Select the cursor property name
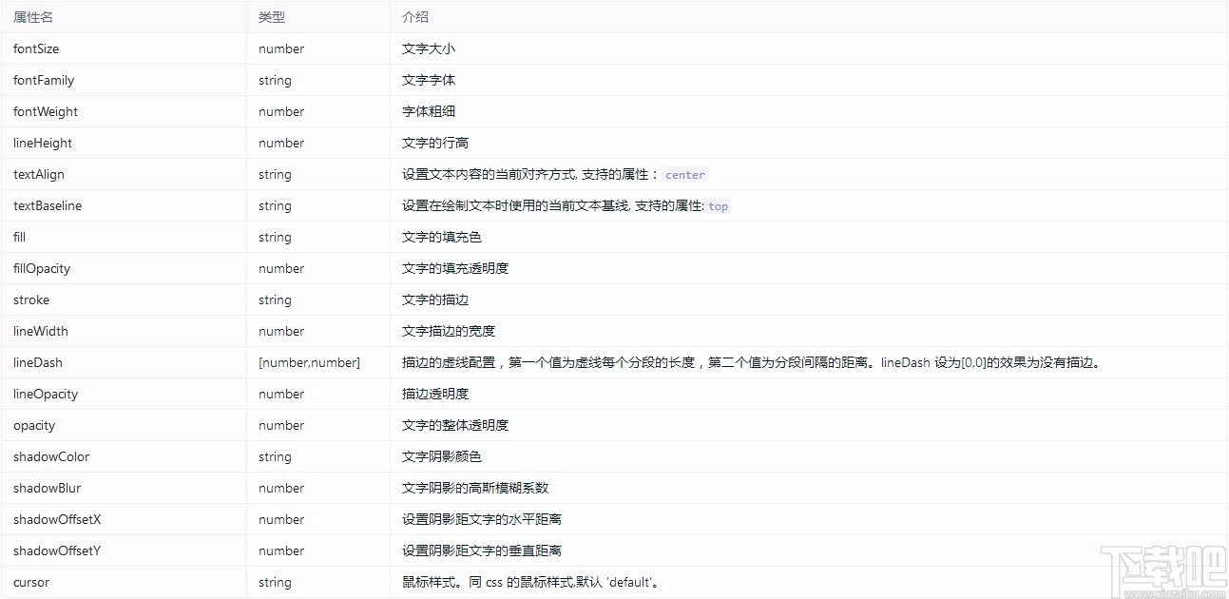The height and width of the screenshot is (599, 1229). coord(30,582)
